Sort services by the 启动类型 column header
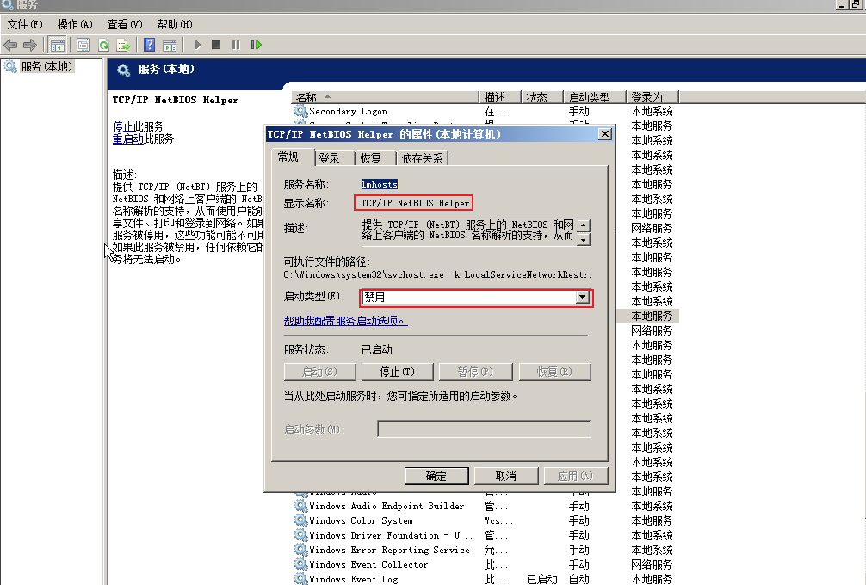This screenshot has height=585, width=866. click(x=595, y=97)
